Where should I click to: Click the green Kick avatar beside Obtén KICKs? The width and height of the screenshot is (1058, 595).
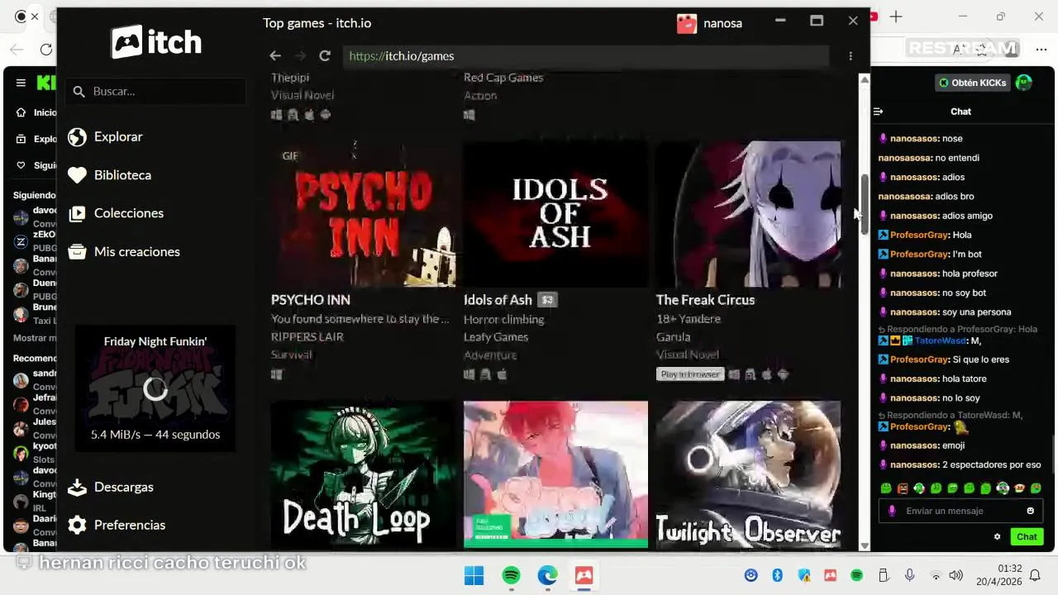(x=1024, y=83)
